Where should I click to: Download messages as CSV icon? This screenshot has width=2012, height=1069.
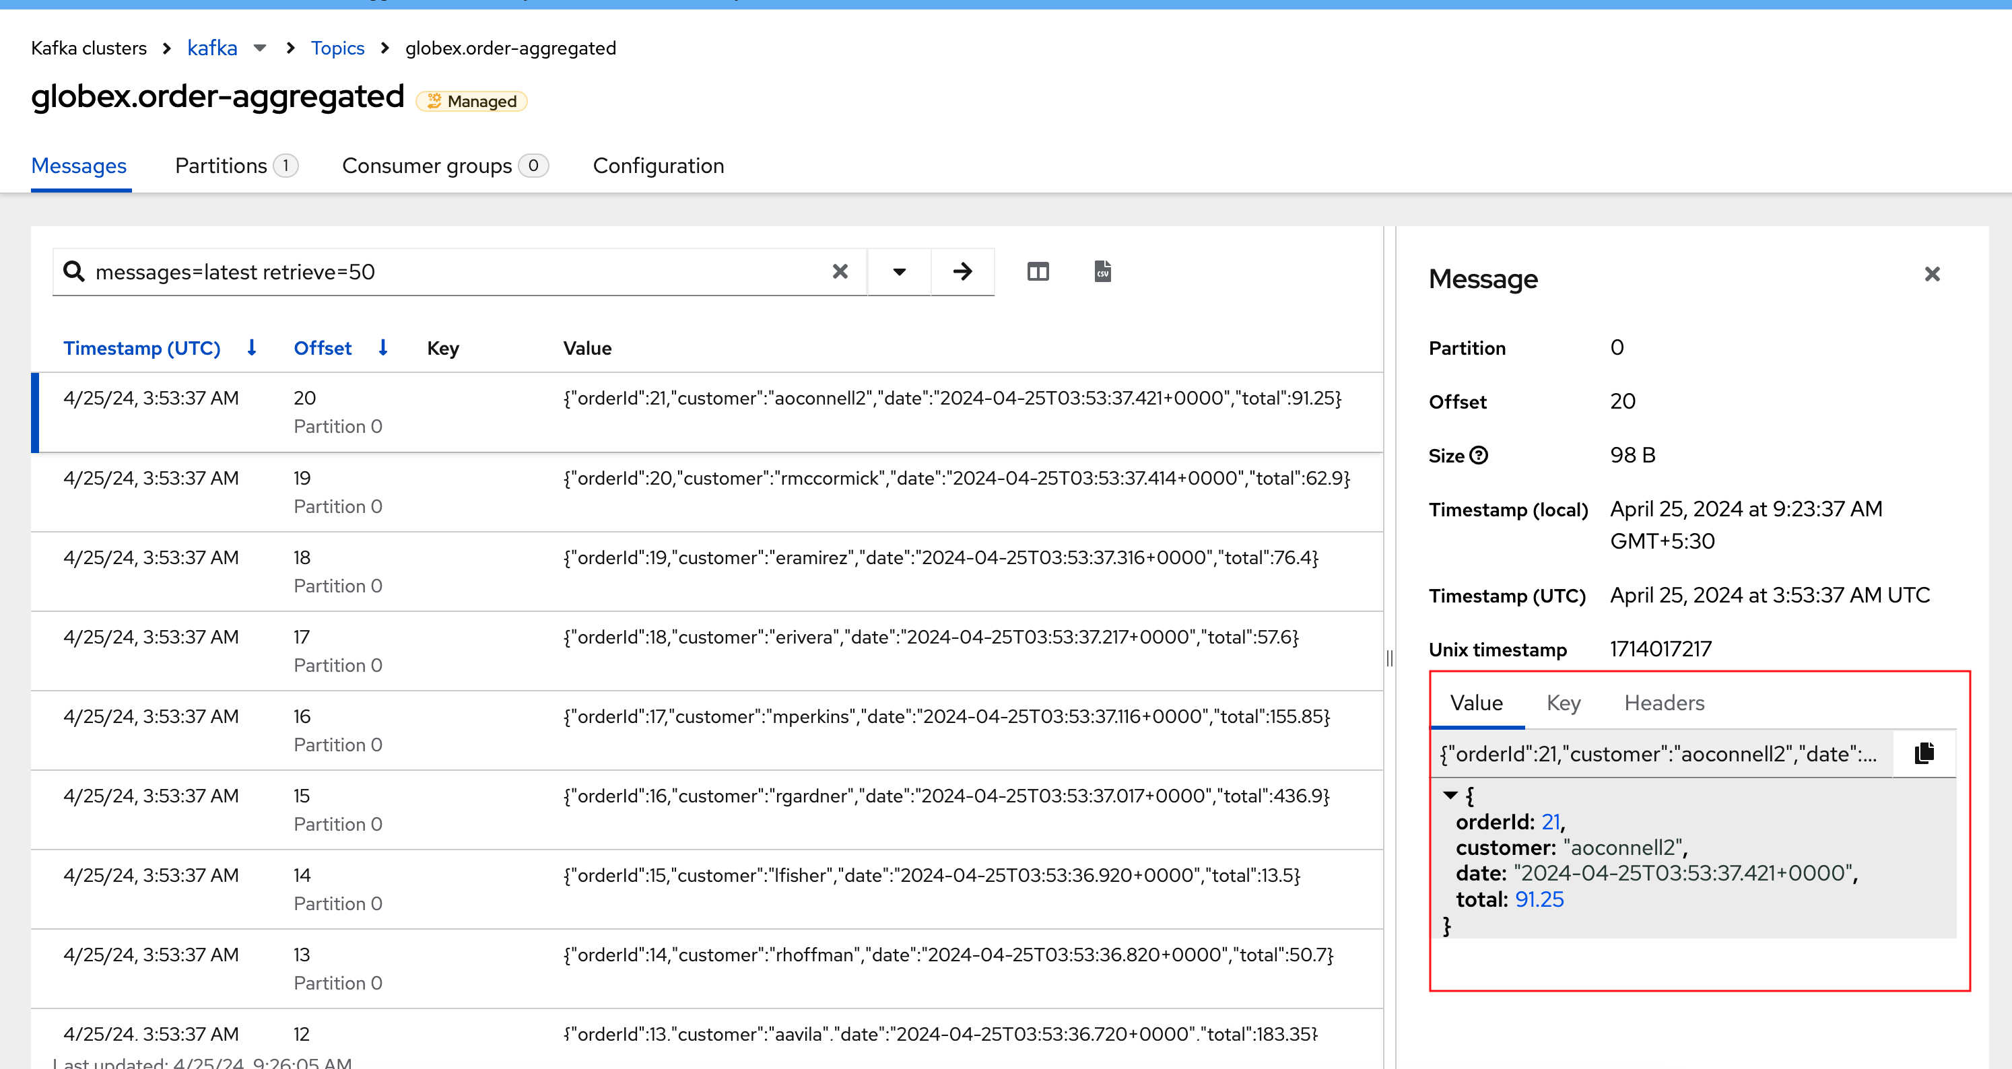tap(1102, 271)
